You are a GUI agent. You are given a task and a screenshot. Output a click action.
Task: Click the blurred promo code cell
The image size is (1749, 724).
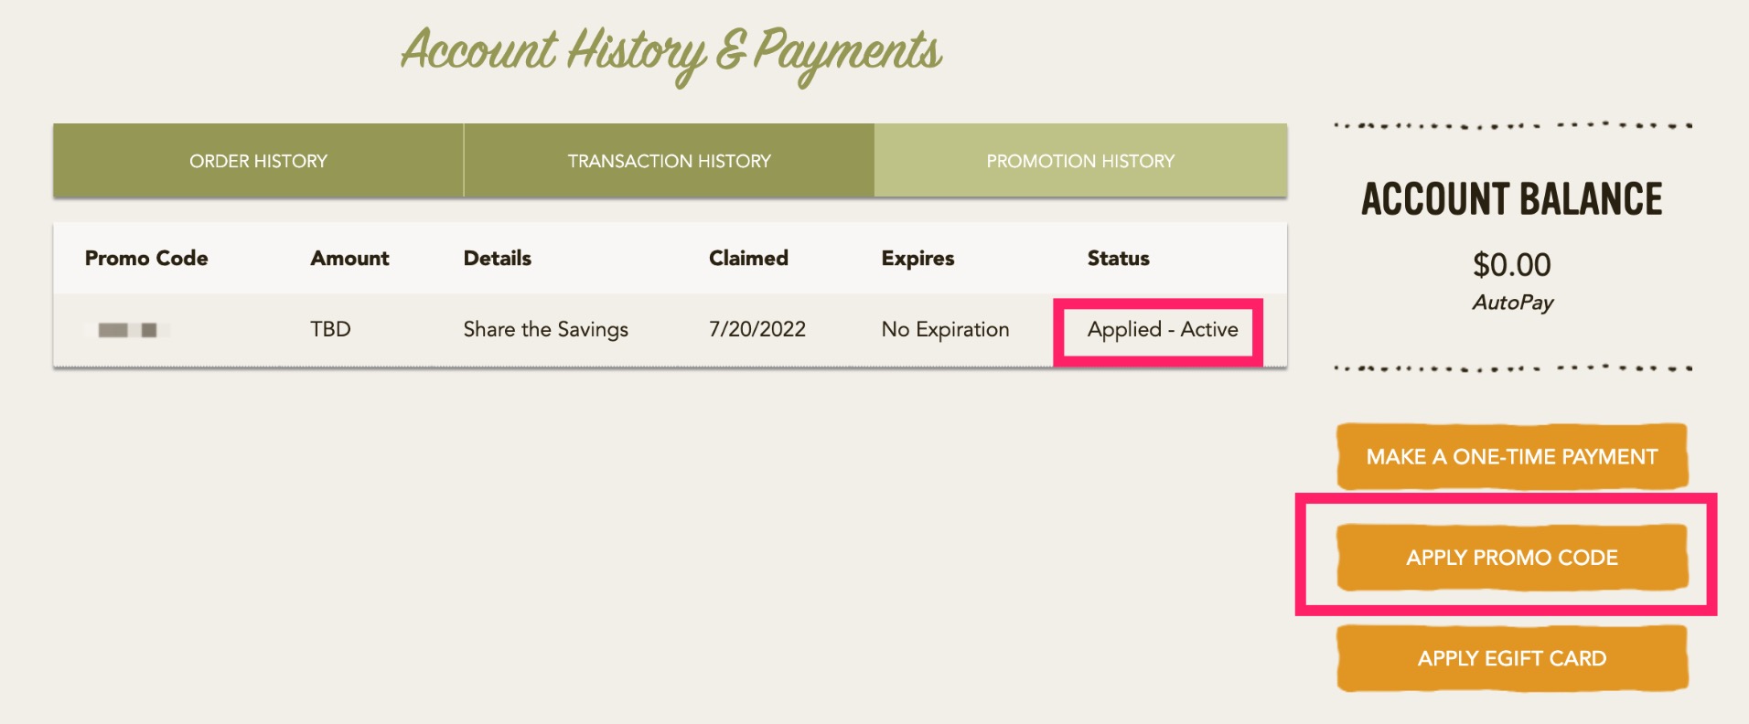pyautogui.click(x=128, y=330)
